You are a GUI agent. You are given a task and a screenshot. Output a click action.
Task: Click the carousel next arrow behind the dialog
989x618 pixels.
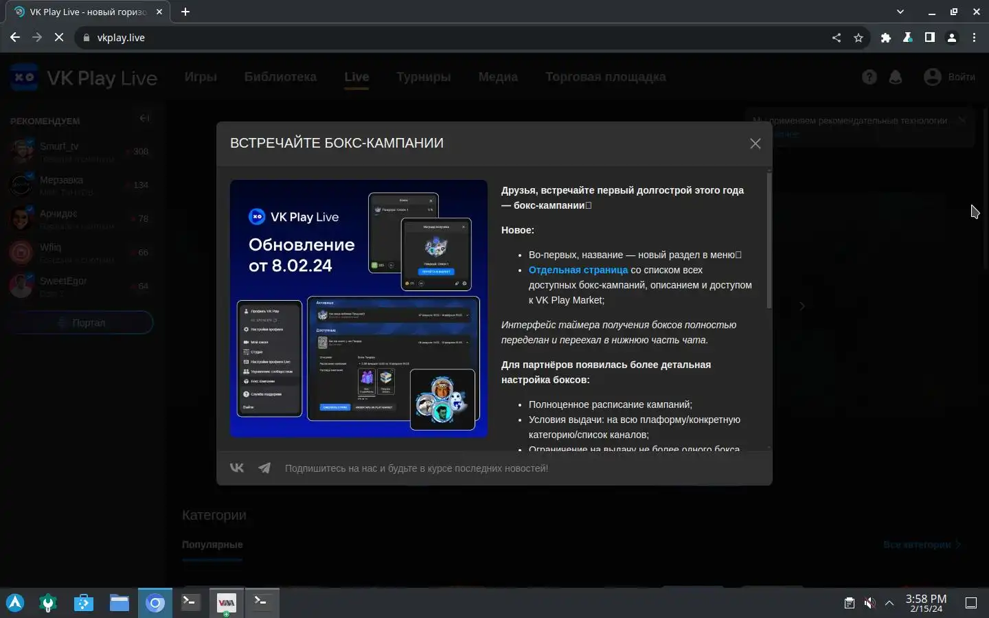802,306
